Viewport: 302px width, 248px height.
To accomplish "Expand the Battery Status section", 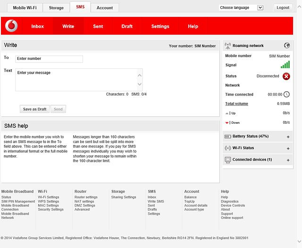I will pos(288,137).
